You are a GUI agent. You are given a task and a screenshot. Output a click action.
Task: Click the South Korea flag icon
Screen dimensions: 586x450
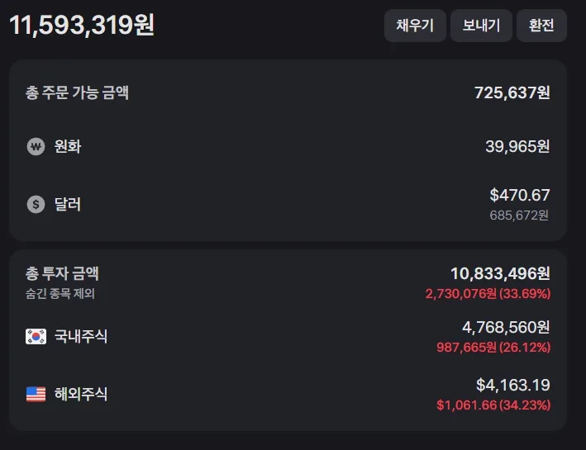36,337
